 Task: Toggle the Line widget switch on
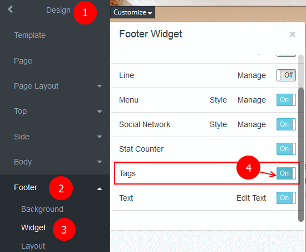286,75
